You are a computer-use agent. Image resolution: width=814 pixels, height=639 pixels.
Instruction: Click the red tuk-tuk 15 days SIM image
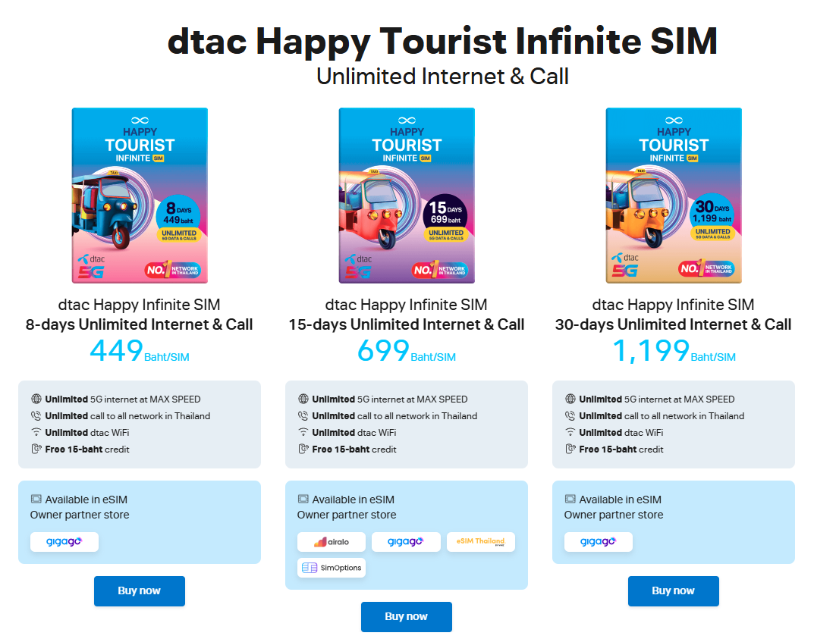(x=407, y=196)
